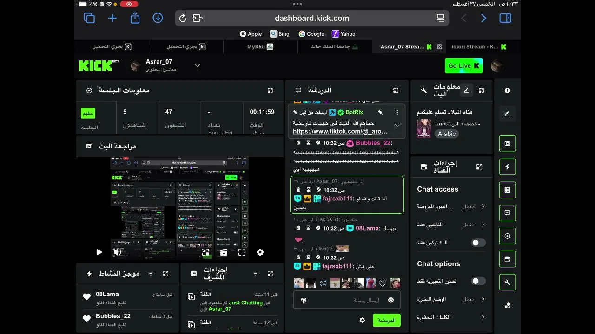Show Safari downloads list
The width and height of the screenshot is (595, 334).
coord(158,18)
